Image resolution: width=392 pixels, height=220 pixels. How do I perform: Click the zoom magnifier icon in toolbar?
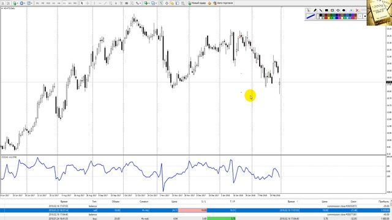pos(161,3)
